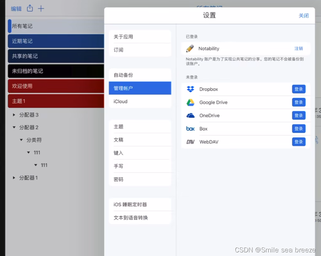321x256 pixels.
Task: Click the OneDrive cloud icon
Action: 190,115
